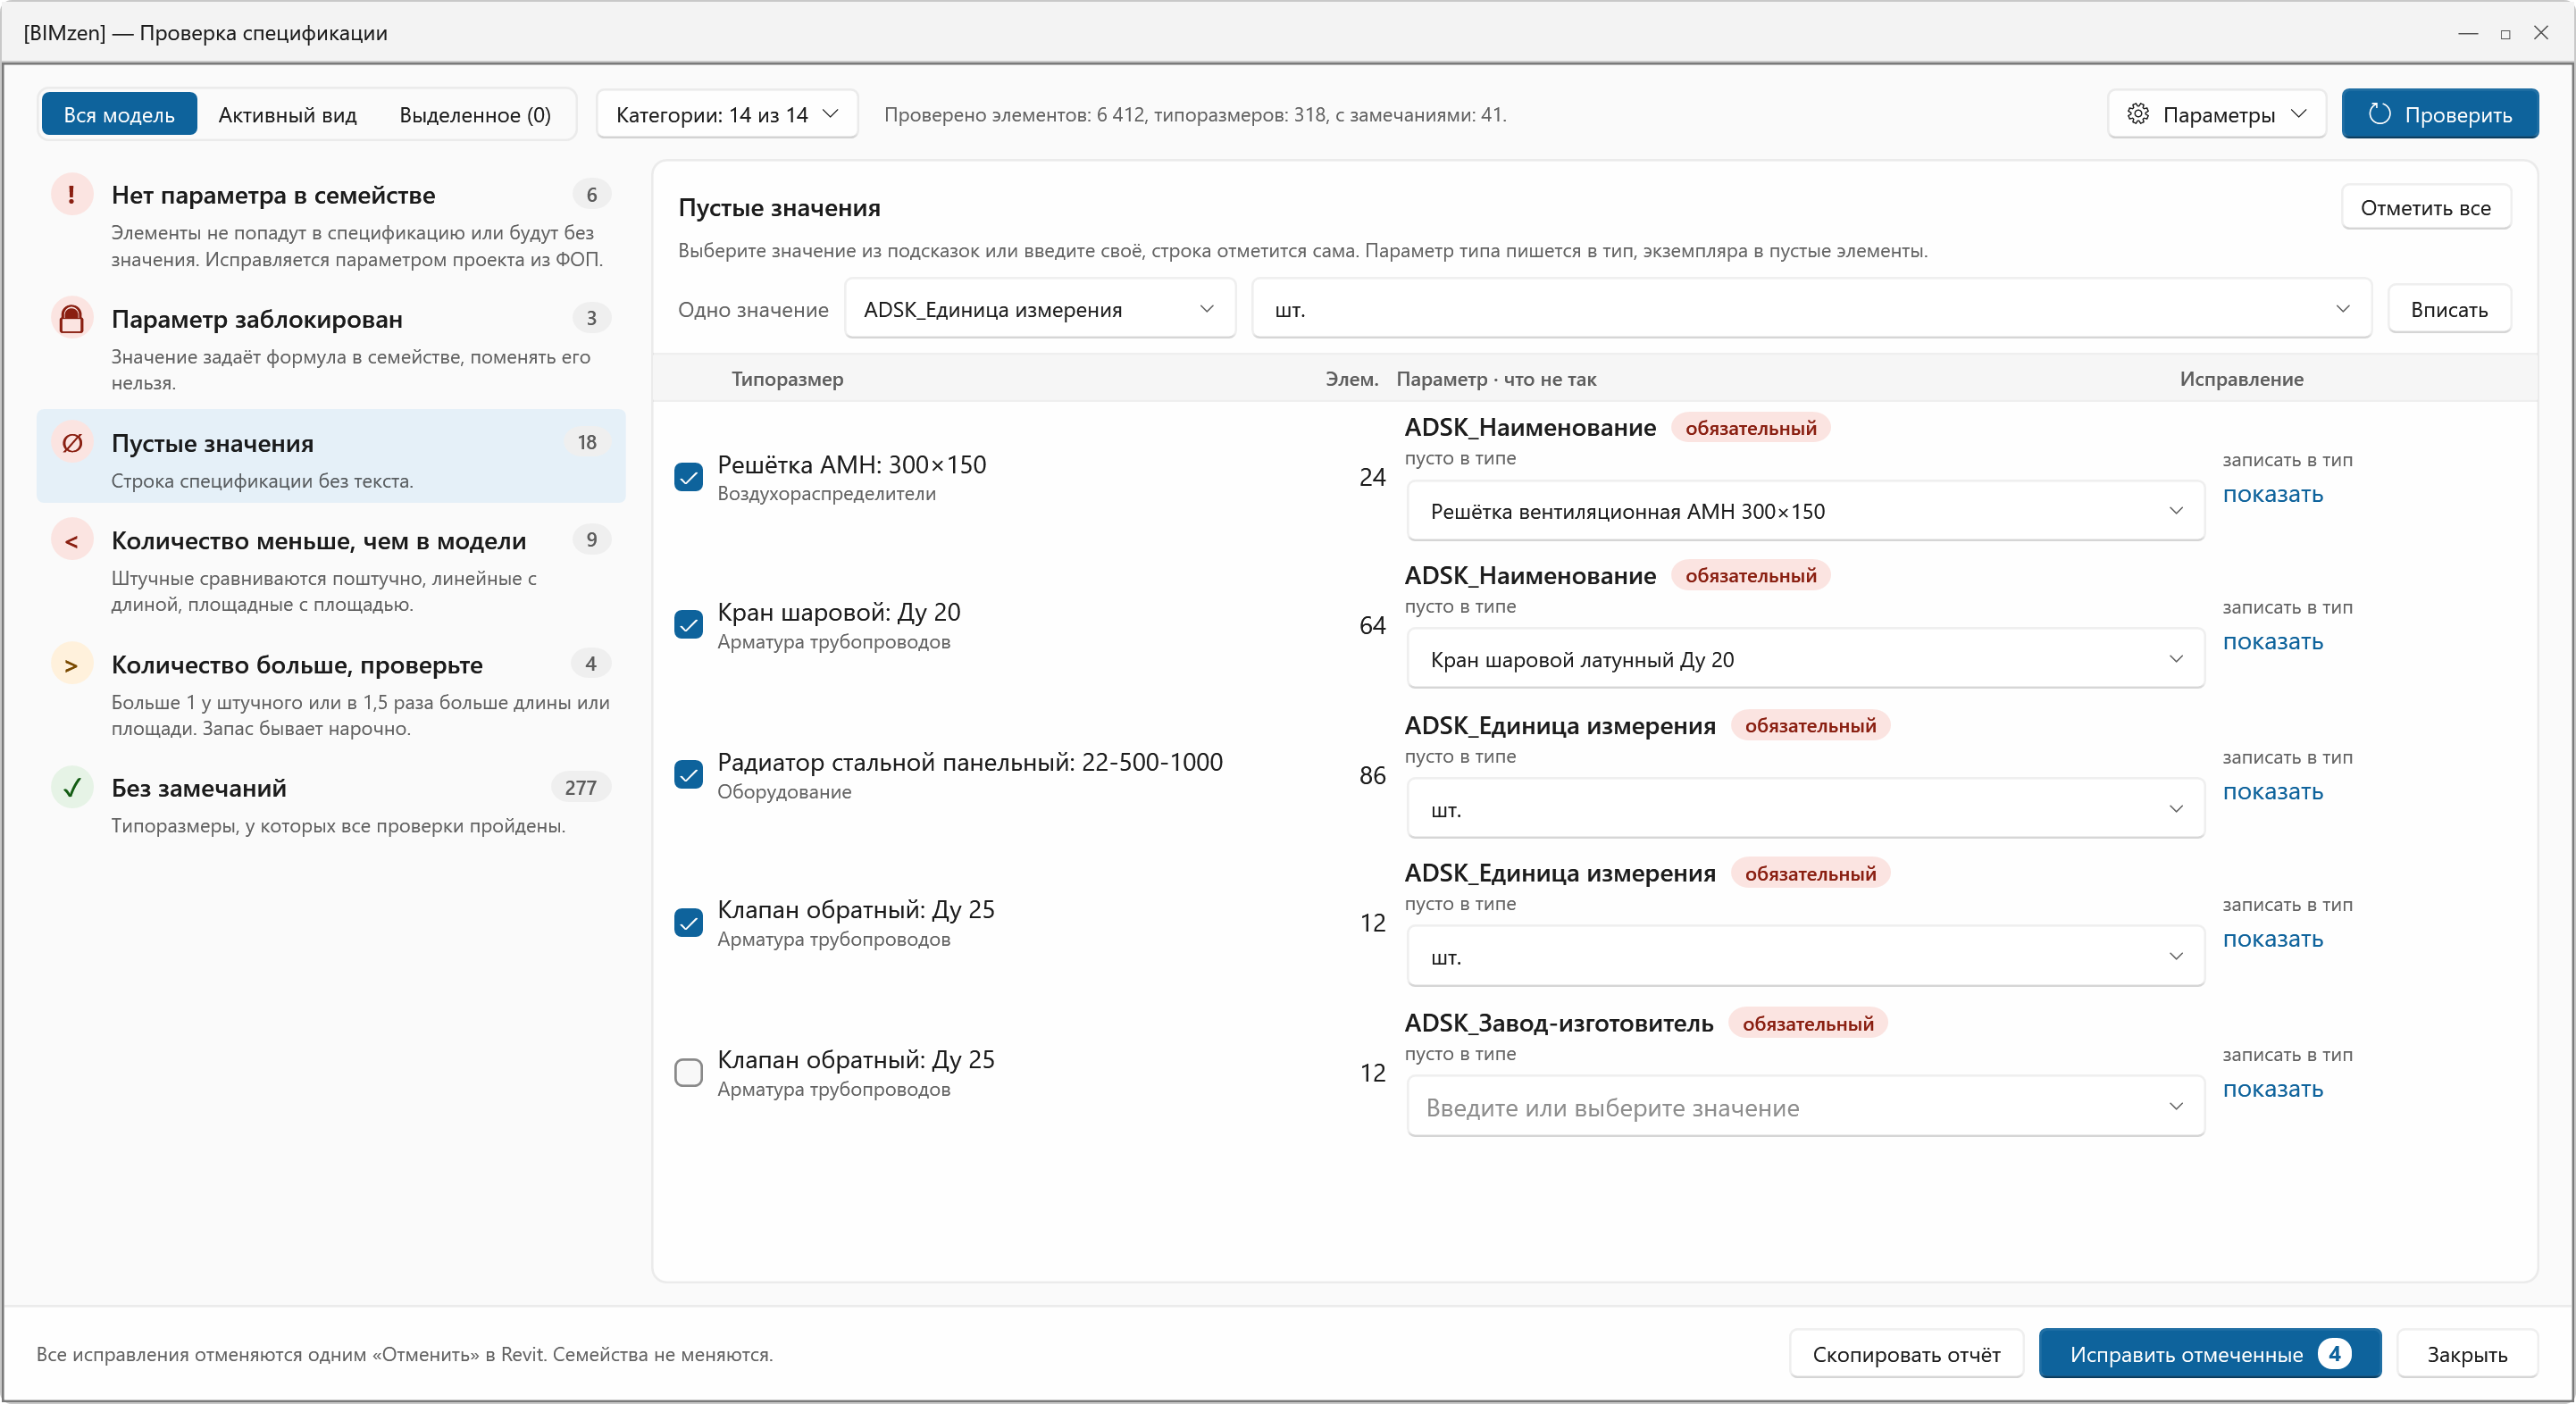The image size is (2576, 1404).
Task: Click the Введите или выберите значение field
Action: point(1805,1107)
